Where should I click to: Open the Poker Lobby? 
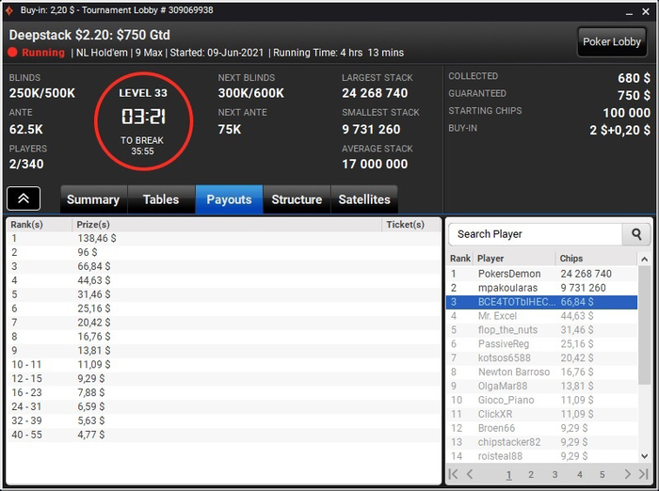pyautogui.click(x=612, y=41)
